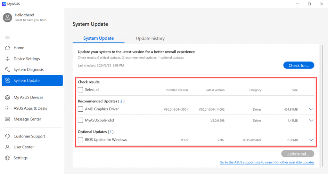Click the My ASUS Devices icon
This screenshot has height=174, width=328.
tap(7, 98)
